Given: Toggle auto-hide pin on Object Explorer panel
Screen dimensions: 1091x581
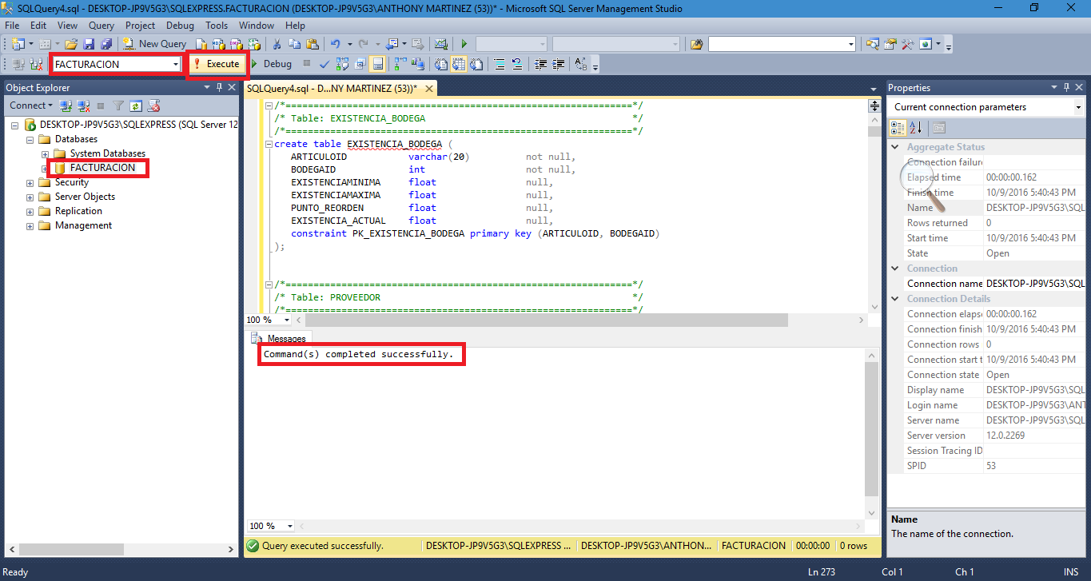Looking at the screenshot, I should click(x=220, y=87).
